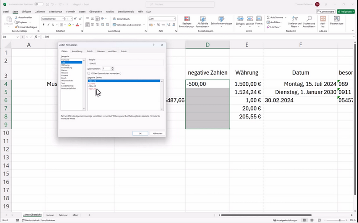Open Sortieren und Filtern
Image resolution: width=358 pixels, height=223 pixels.
pos(294,22)
